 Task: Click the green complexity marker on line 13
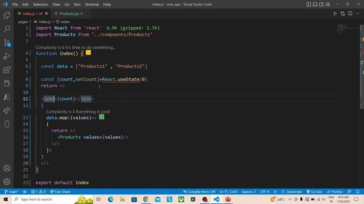(102, 117)
